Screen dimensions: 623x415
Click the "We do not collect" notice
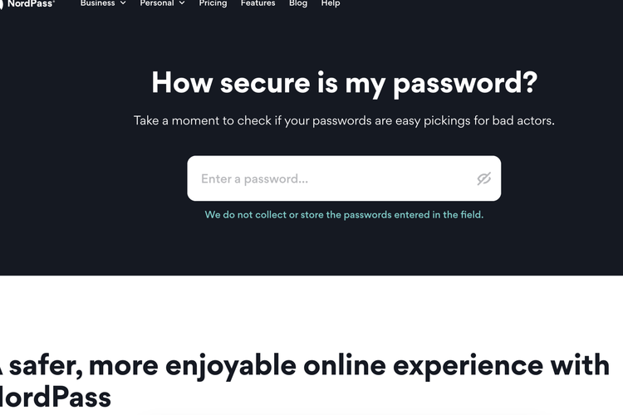pos(344,214)
